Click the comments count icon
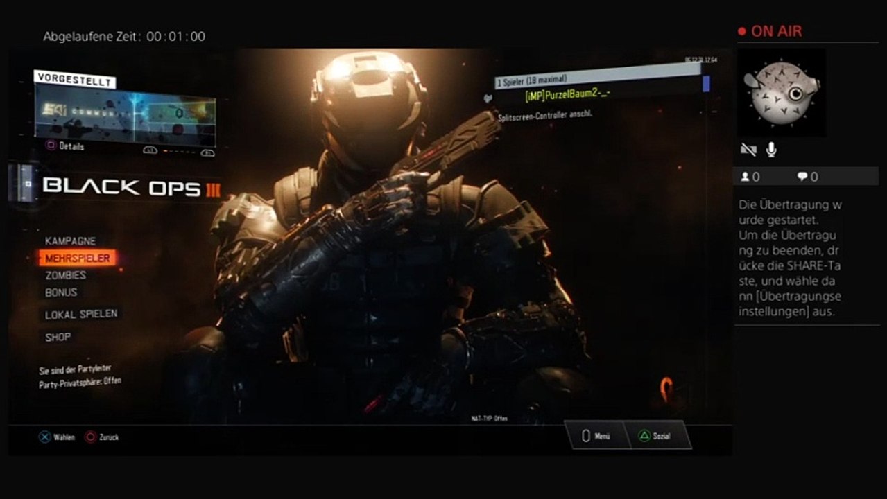The height and width of the screenshot is (499, 887). tap(802, 177)
